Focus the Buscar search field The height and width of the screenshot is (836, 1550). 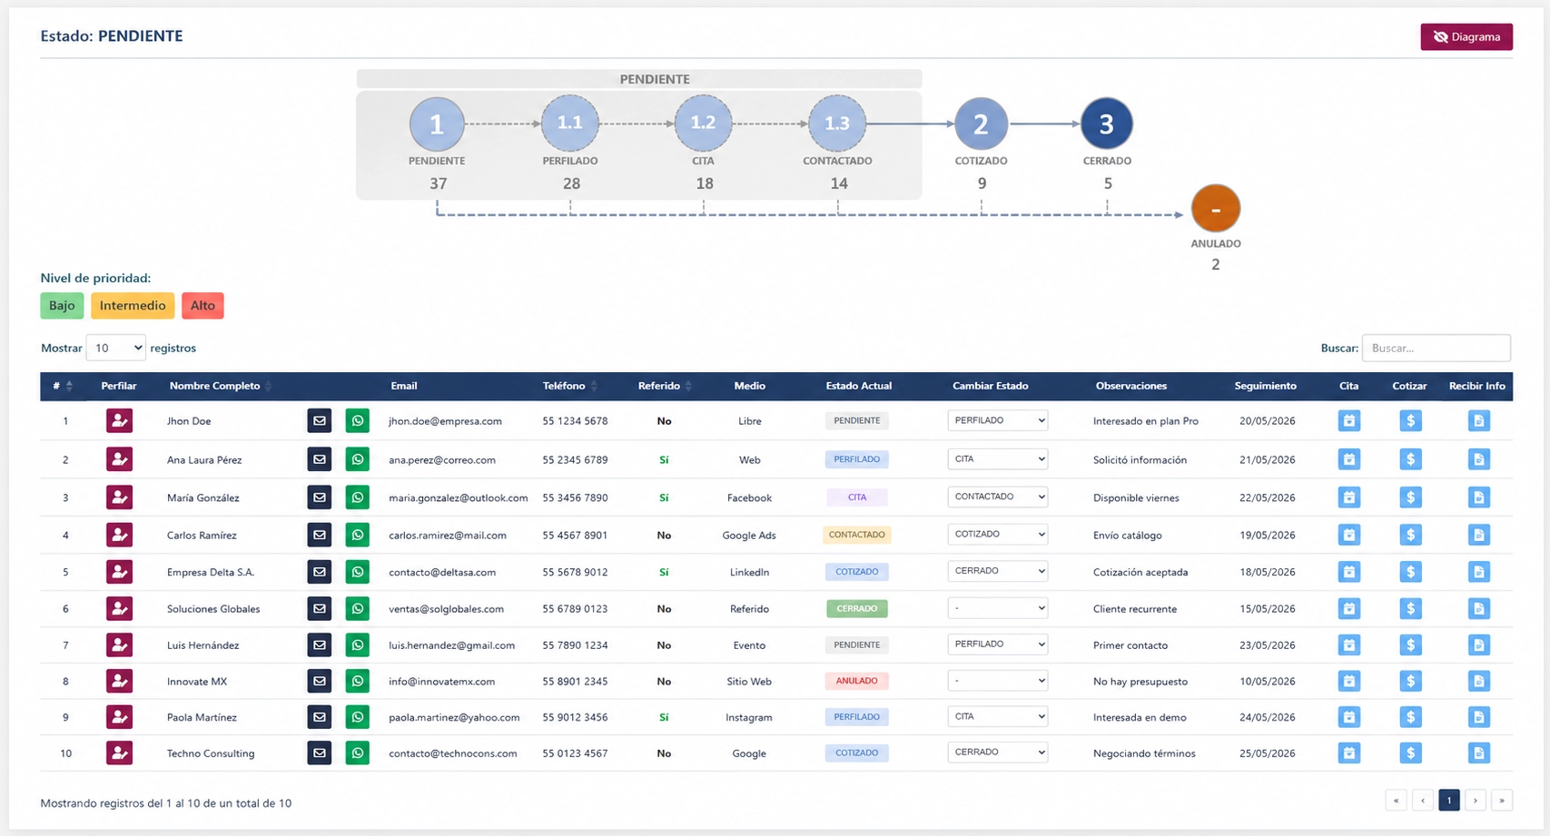click(1436, 348)
